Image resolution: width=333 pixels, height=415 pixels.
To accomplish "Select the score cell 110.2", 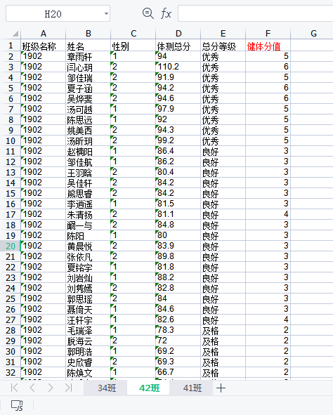I will click(x=178, y=67).
